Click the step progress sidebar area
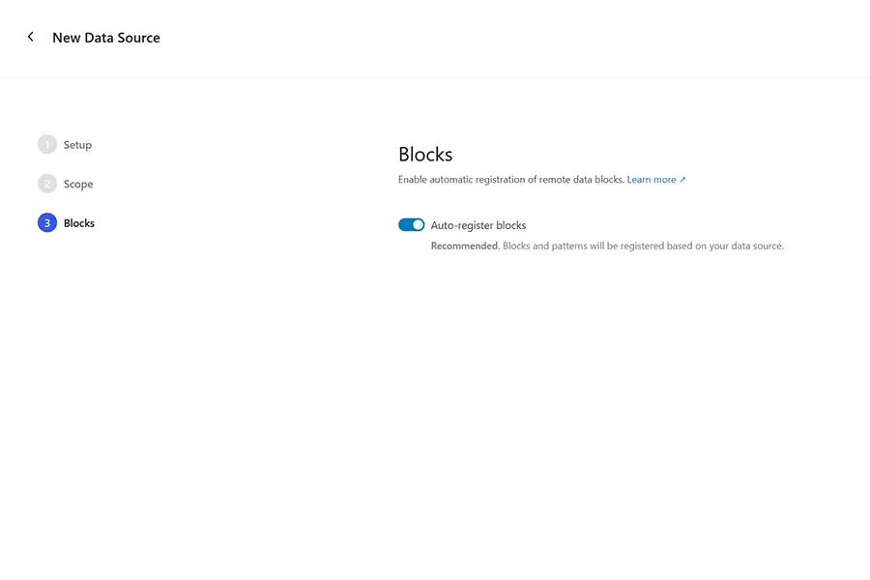 [x=68, y=184]
